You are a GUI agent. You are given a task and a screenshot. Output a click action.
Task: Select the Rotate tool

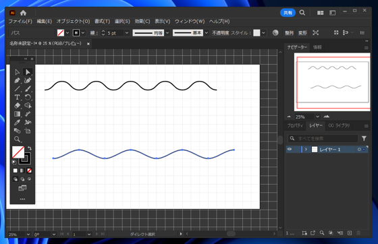28,97
